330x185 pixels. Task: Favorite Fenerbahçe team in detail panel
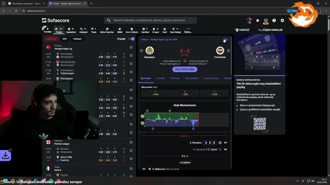tap(228, 51)
